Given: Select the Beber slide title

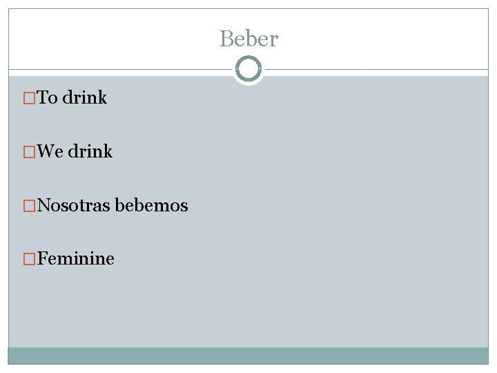Looking at the screenshot, I should [249, 39].
